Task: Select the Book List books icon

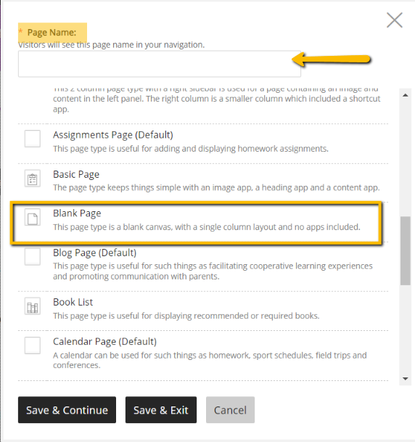Action: pos(33,306)
